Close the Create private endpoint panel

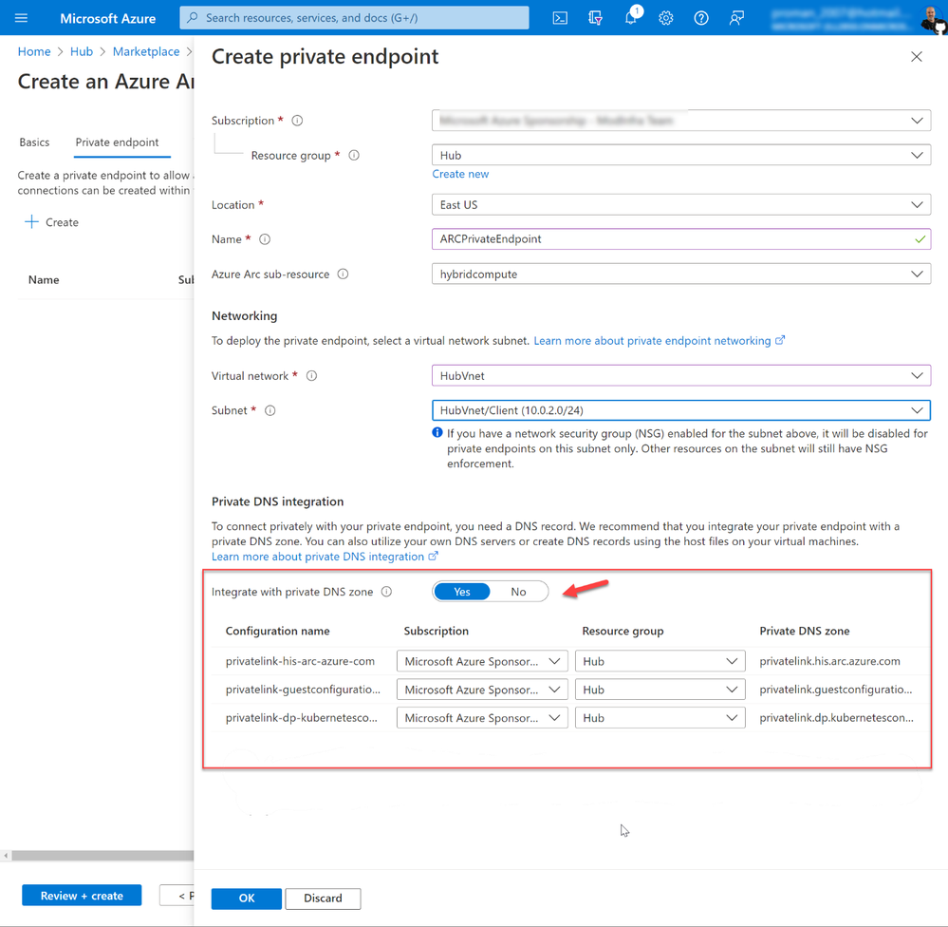point(917,56)
